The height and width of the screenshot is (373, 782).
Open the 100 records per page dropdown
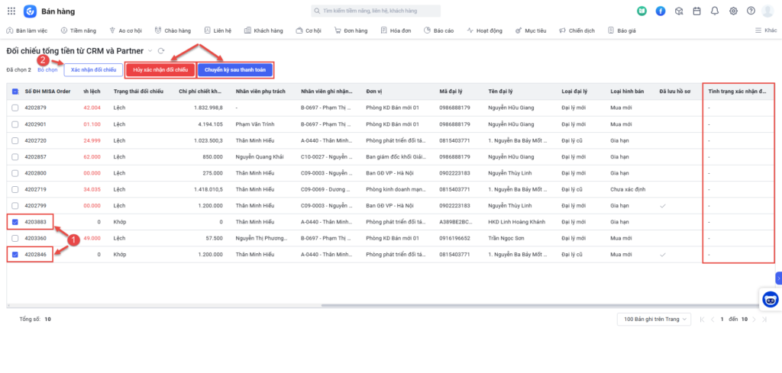pyautogui.click(x=653, y=319)
